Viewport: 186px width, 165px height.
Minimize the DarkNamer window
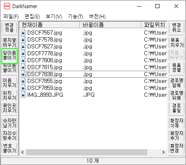pos(139,6)
